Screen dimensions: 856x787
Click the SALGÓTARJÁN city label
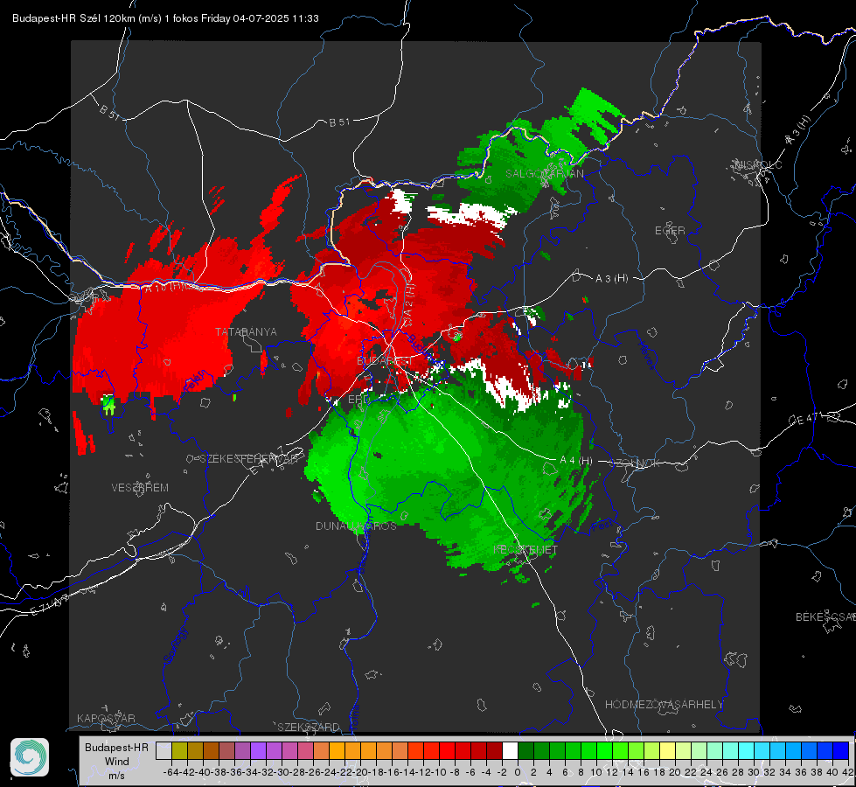point(545,174)
